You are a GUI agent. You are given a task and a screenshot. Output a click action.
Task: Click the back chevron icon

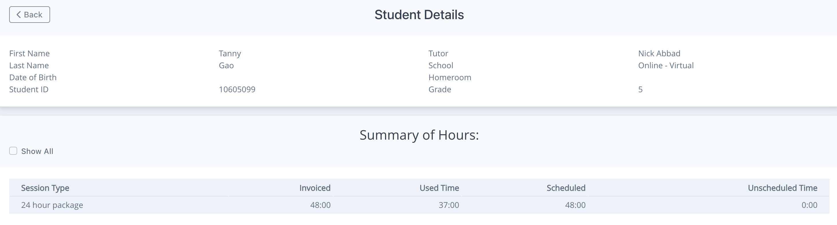tap(19, 15)
